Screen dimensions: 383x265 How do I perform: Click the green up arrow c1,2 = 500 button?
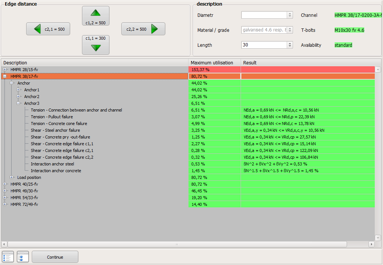point(96,16)
